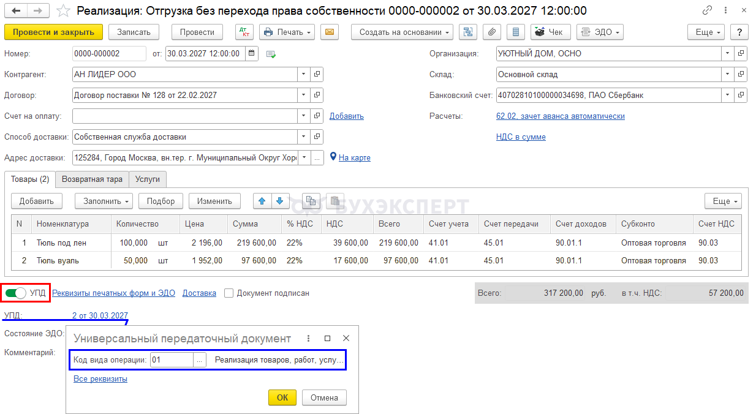This screenshot has height=414, width=756.
Task: Copy link to document chain icon
Action: click(708, 10)
